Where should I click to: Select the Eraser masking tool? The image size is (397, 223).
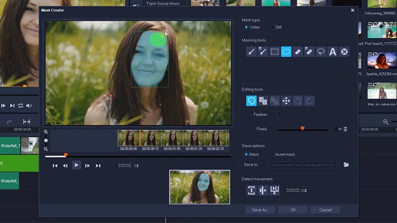point(298,52)
